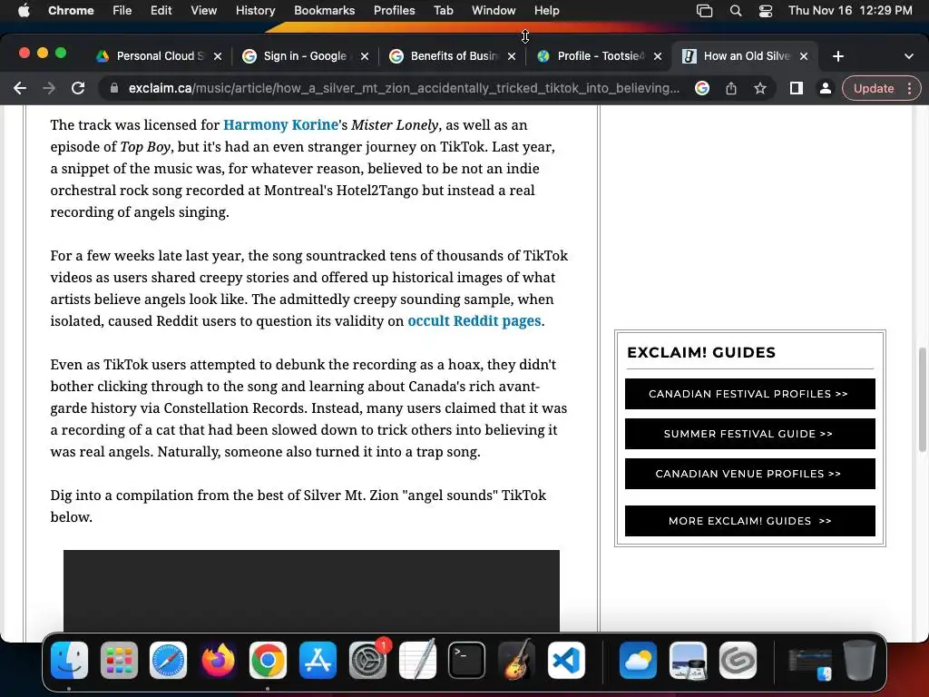Close the How an Old Silver tab
The image size is (929, 697).
804,56
